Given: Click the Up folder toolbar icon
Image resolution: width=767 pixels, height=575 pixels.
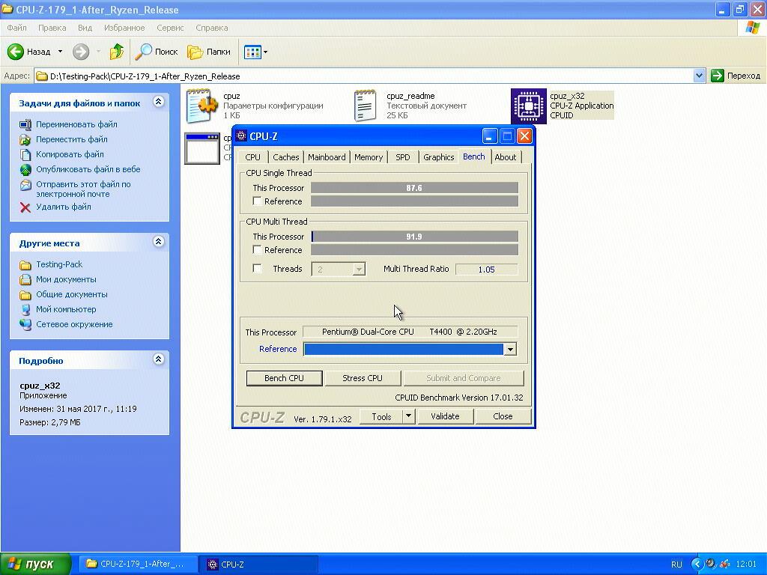Looking at the screenshot, I should point(116,52).
